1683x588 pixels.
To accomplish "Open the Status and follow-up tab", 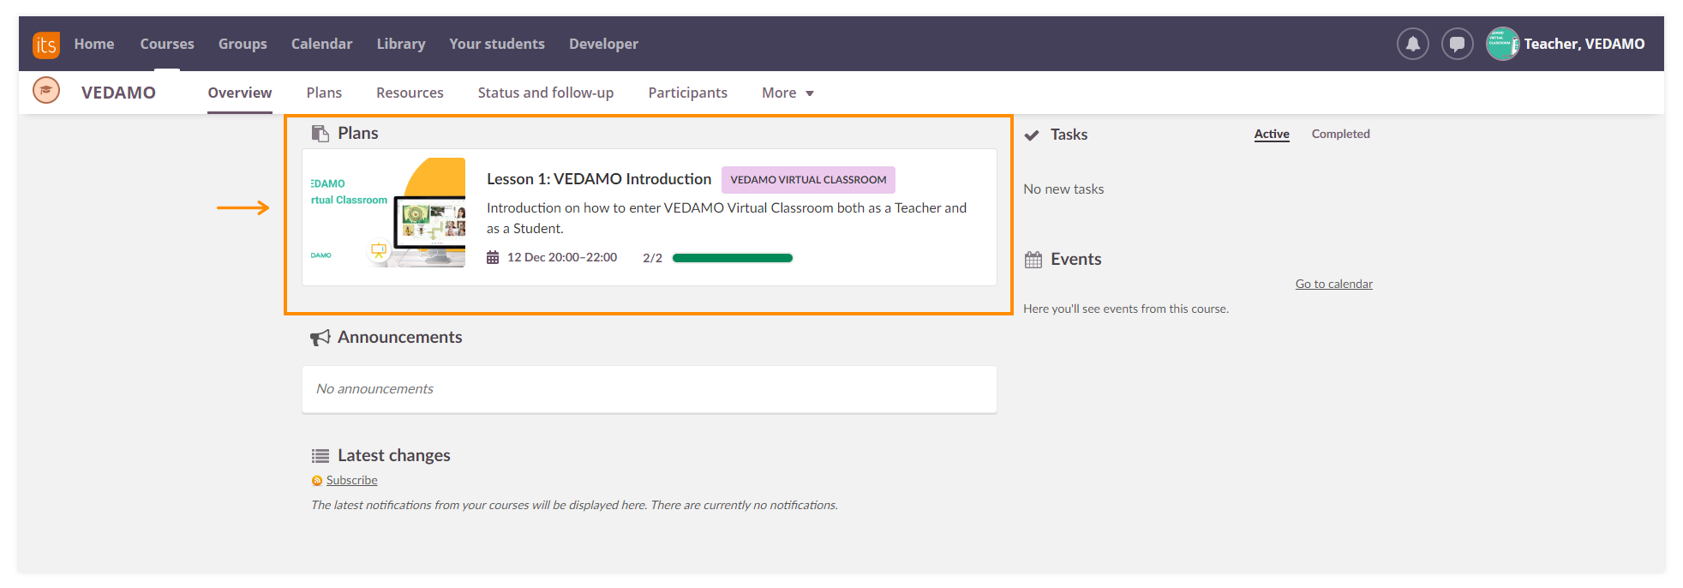I will pos(546,93).
